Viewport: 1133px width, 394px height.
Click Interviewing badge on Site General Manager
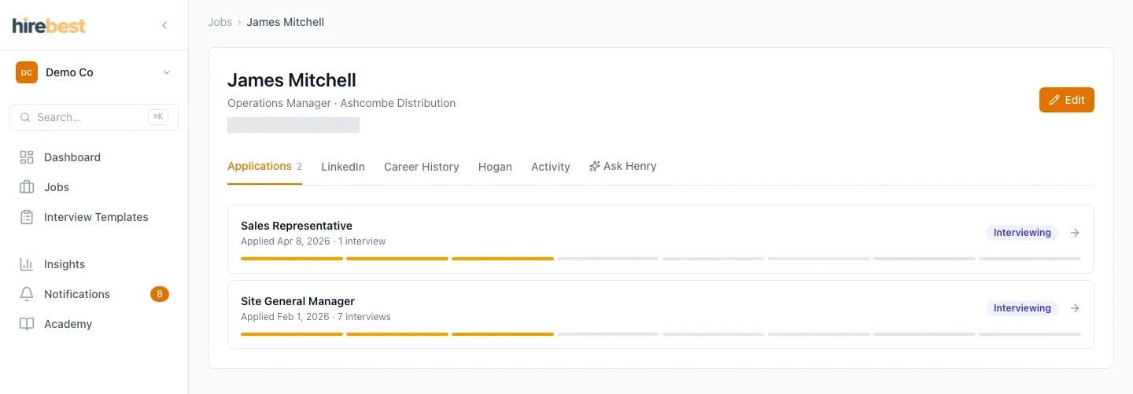(1022, 308)
